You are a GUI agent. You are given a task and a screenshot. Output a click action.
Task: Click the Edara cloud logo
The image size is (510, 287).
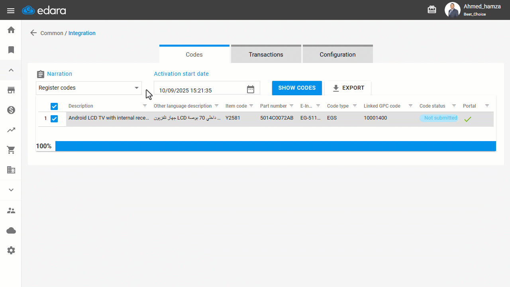click(x=44, y=10)
